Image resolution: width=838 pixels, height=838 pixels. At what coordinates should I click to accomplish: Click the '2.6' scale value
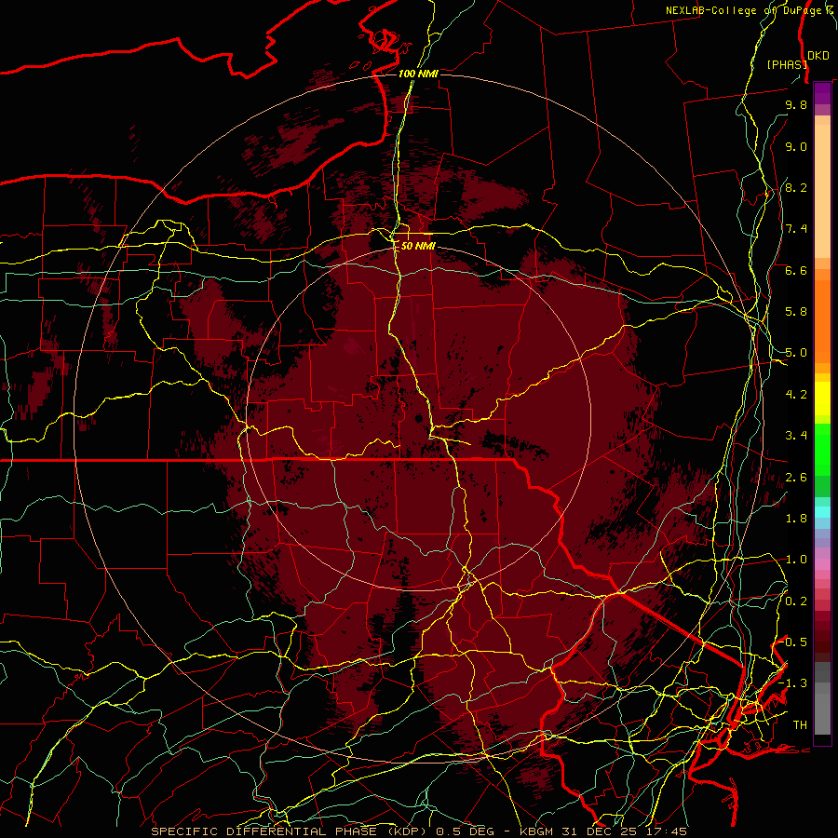(796, 478)
